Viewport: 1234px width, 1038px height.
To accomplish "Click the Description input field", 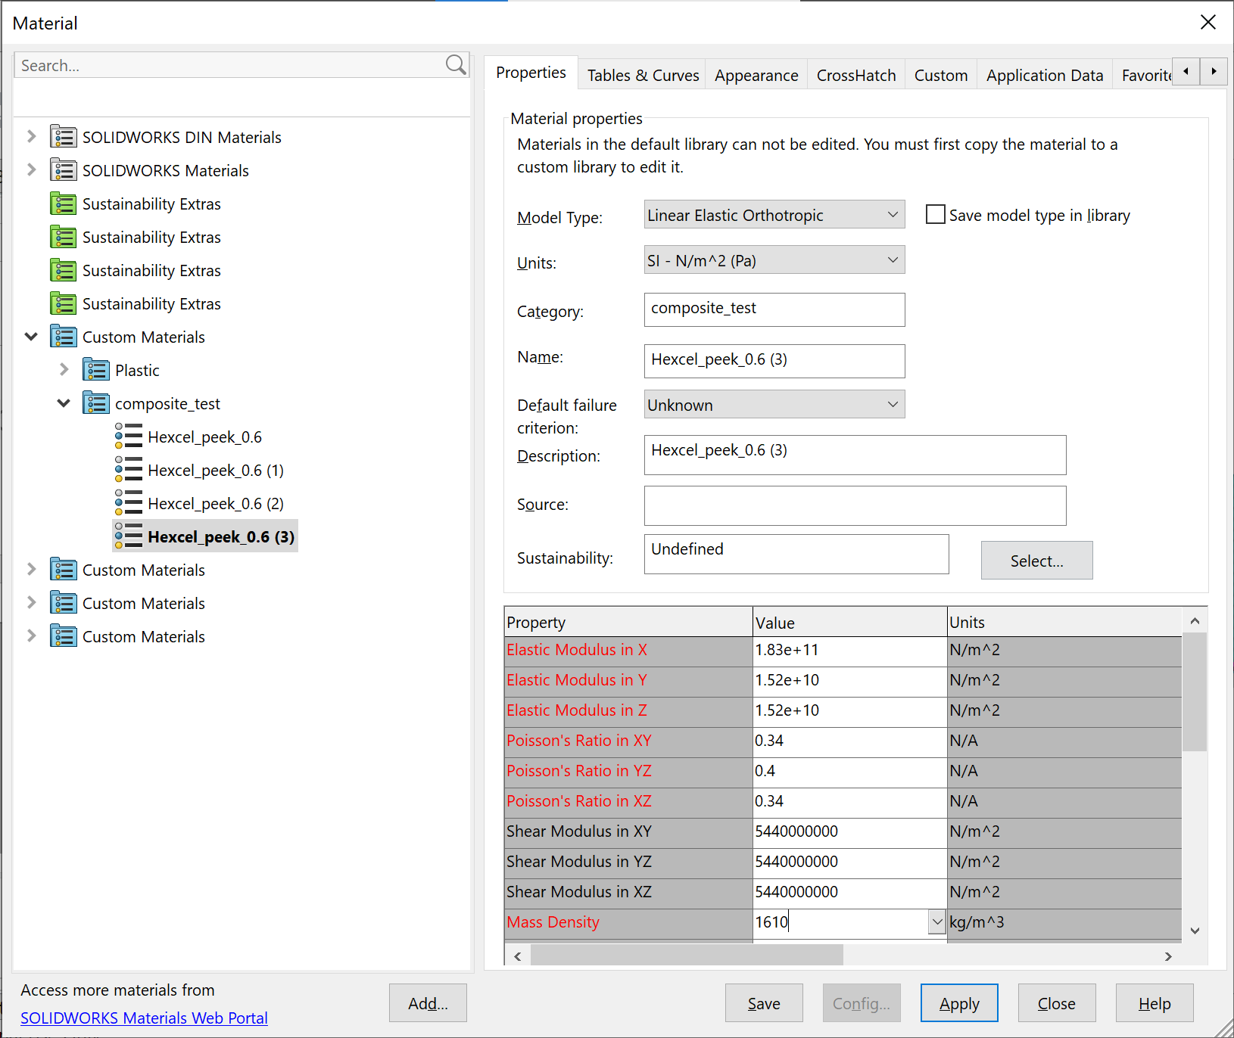I will tap(855, 455).
